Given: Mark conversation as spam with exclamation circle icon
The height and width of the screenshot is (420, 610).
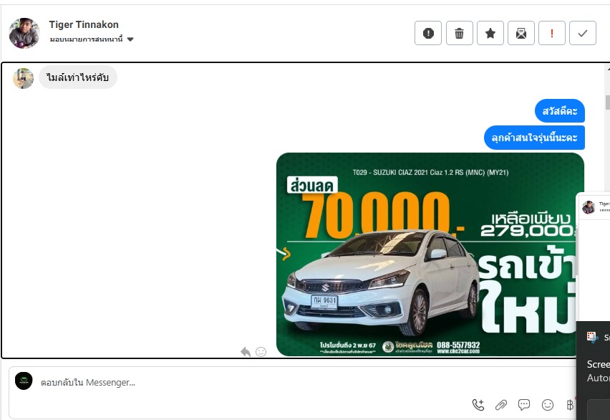Looking at the screenshot, I should click(x=428, y=33).
